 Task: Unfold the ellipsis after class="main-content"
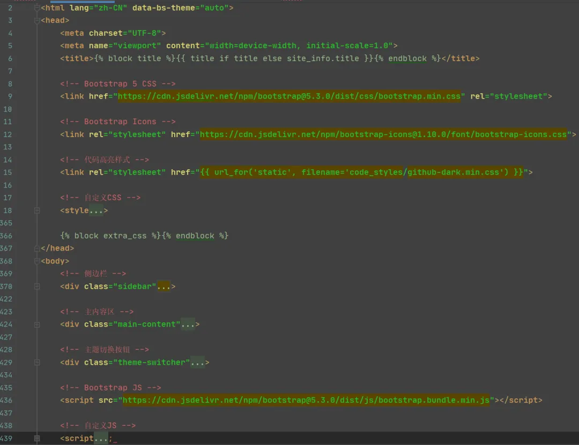pyautogui.click(x=188, y=325)
